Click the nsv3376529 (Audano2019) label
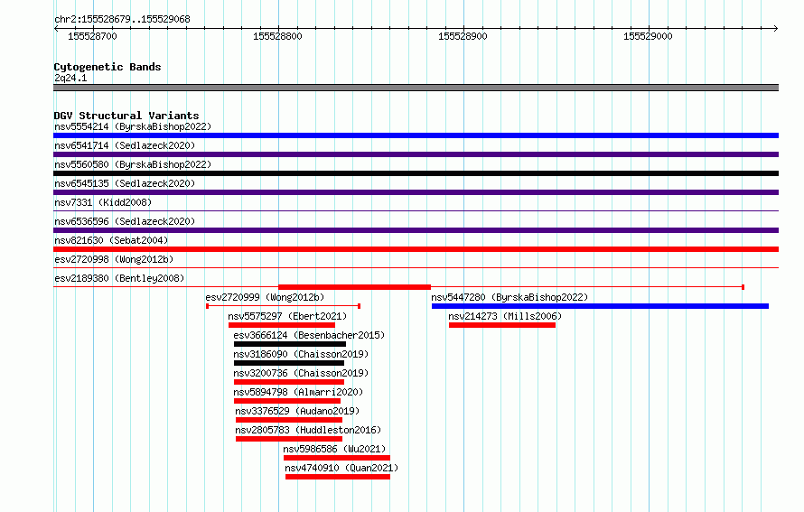 click(x=297, y=411)
